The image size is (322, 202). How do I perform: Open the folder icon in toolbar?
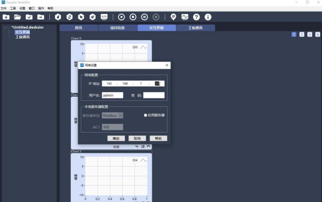click(18, 17)
